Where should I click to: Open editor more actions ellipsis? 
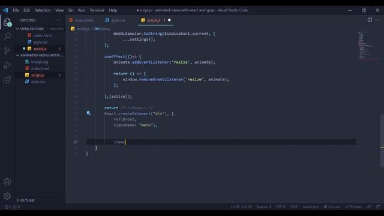[377, 20]
